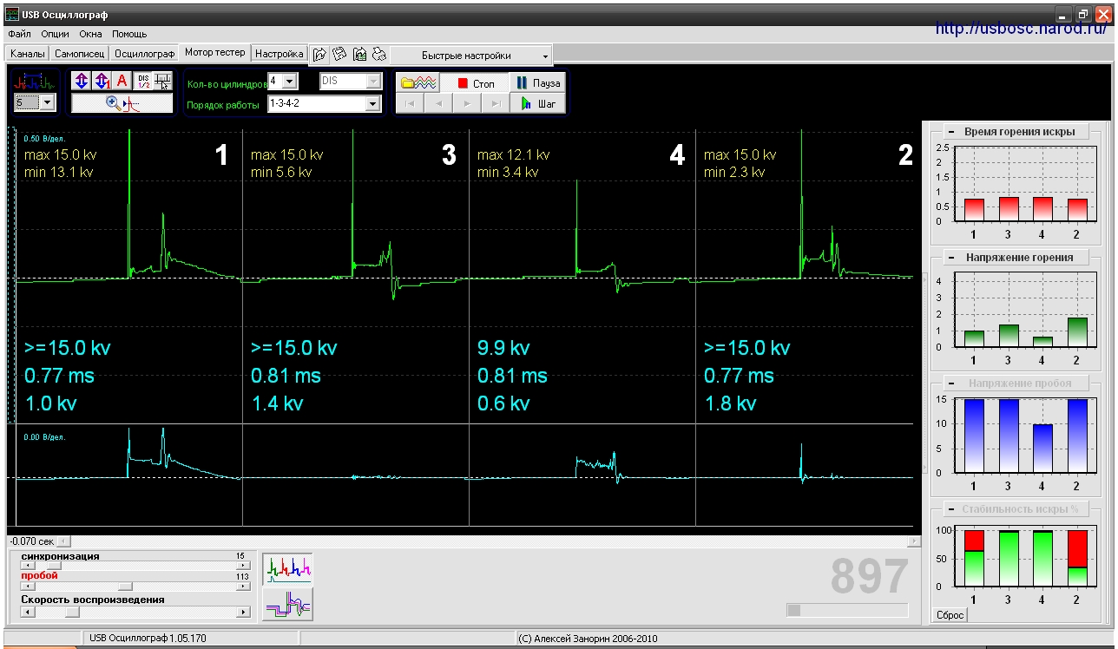The height and width of the screenshot is (649, 1118).
Task: Click right arrow of синхронизация slider
Action: tap(243, 566)
